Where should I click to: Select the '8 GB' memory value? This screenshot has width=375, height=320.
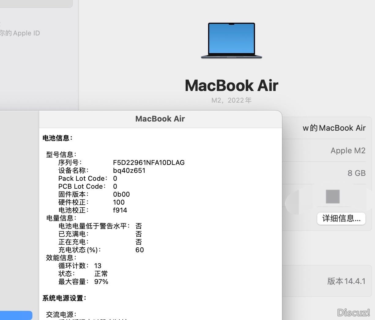click(357, 173)
